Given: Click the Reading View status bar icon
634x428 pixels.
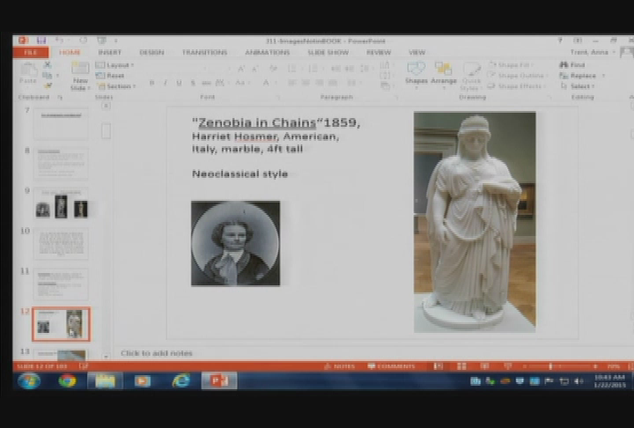Looking at the screenshot, I should pyautogui.click(x=484, y=366).
